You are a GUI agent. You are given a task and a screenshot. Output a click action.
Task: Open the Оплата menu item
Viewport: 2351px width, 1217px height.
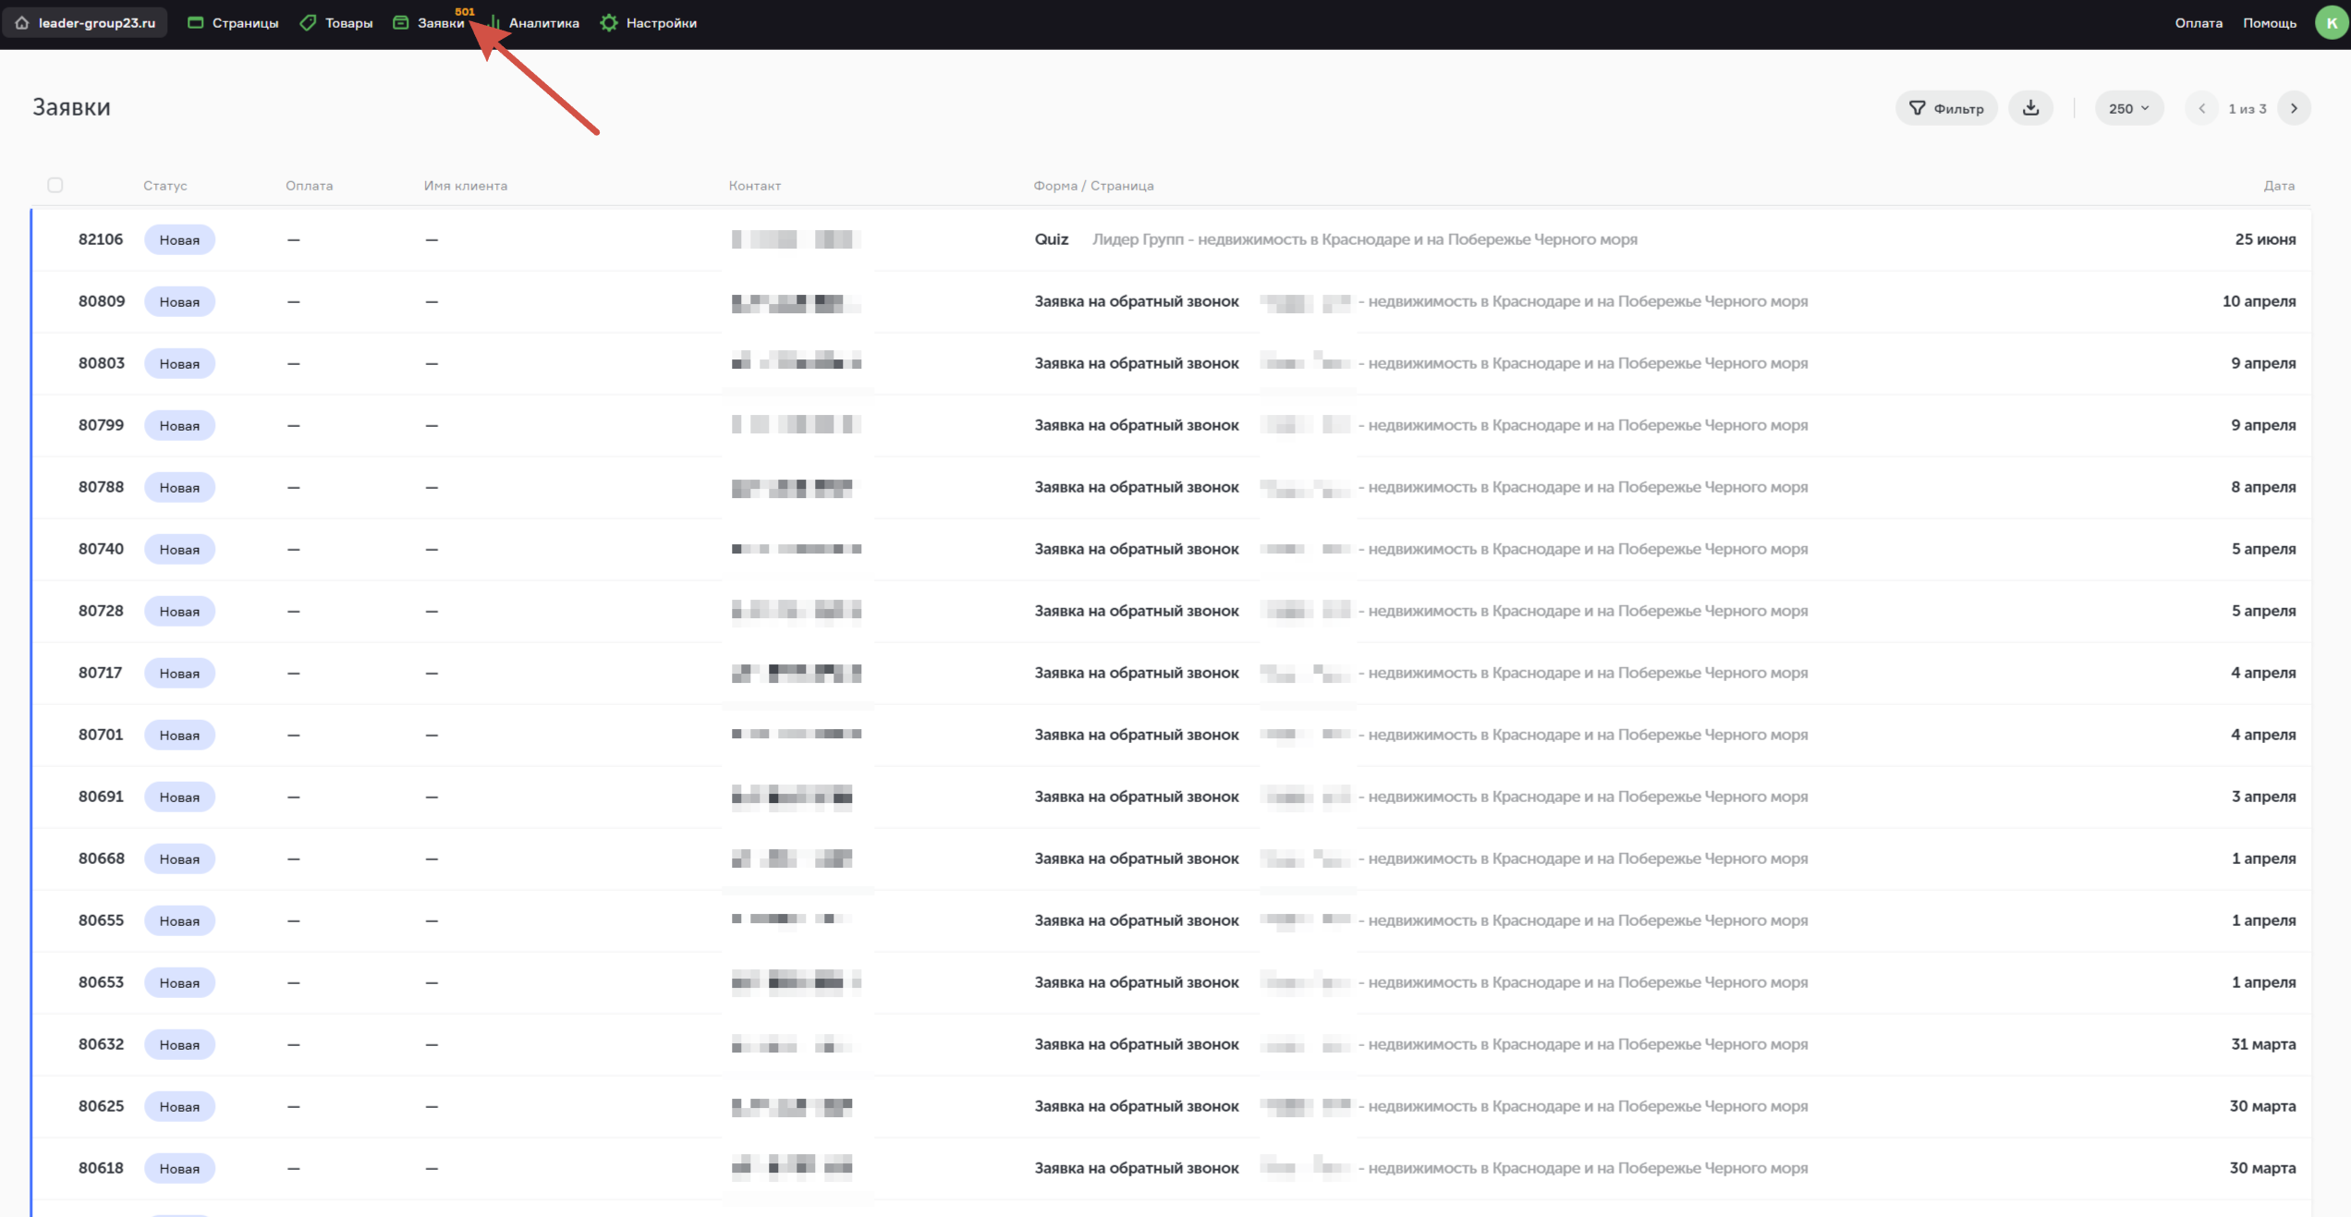pyautogui.click(x=2199, y=23)
